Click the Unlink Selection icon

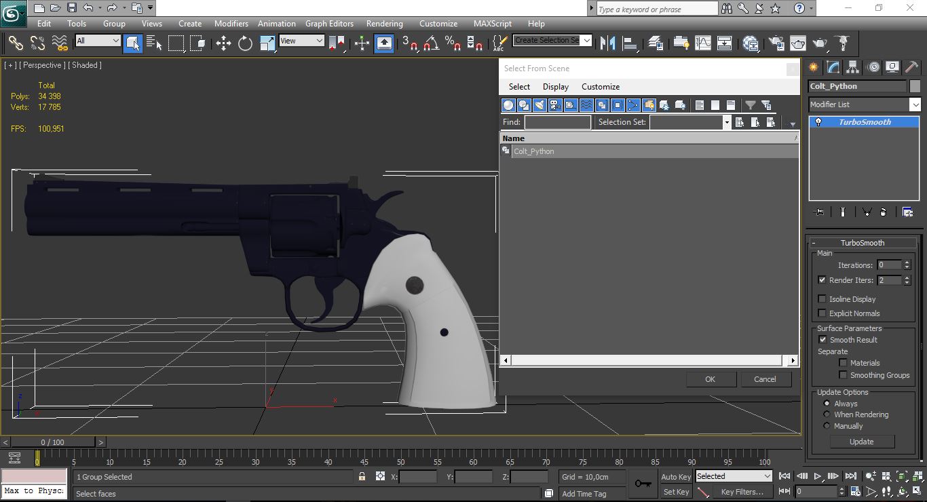click(38, 43)
